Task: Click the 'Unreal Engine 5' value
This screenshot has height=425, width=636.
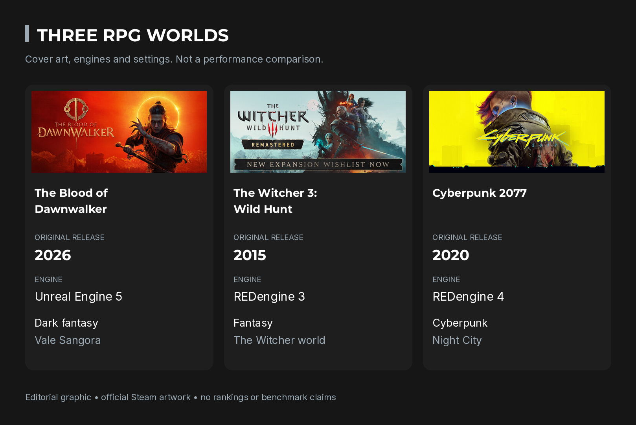Action: click(78, 296)
